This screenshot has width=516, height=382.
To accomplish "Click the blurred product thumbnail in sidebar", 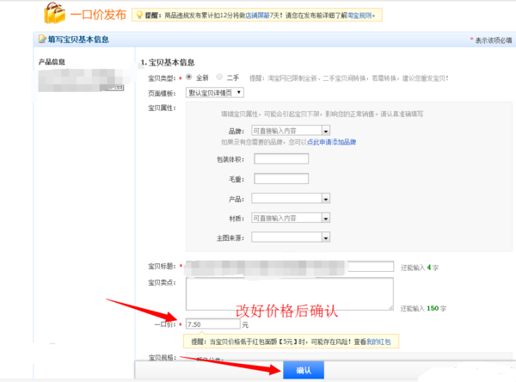I will tap(82, 80).
